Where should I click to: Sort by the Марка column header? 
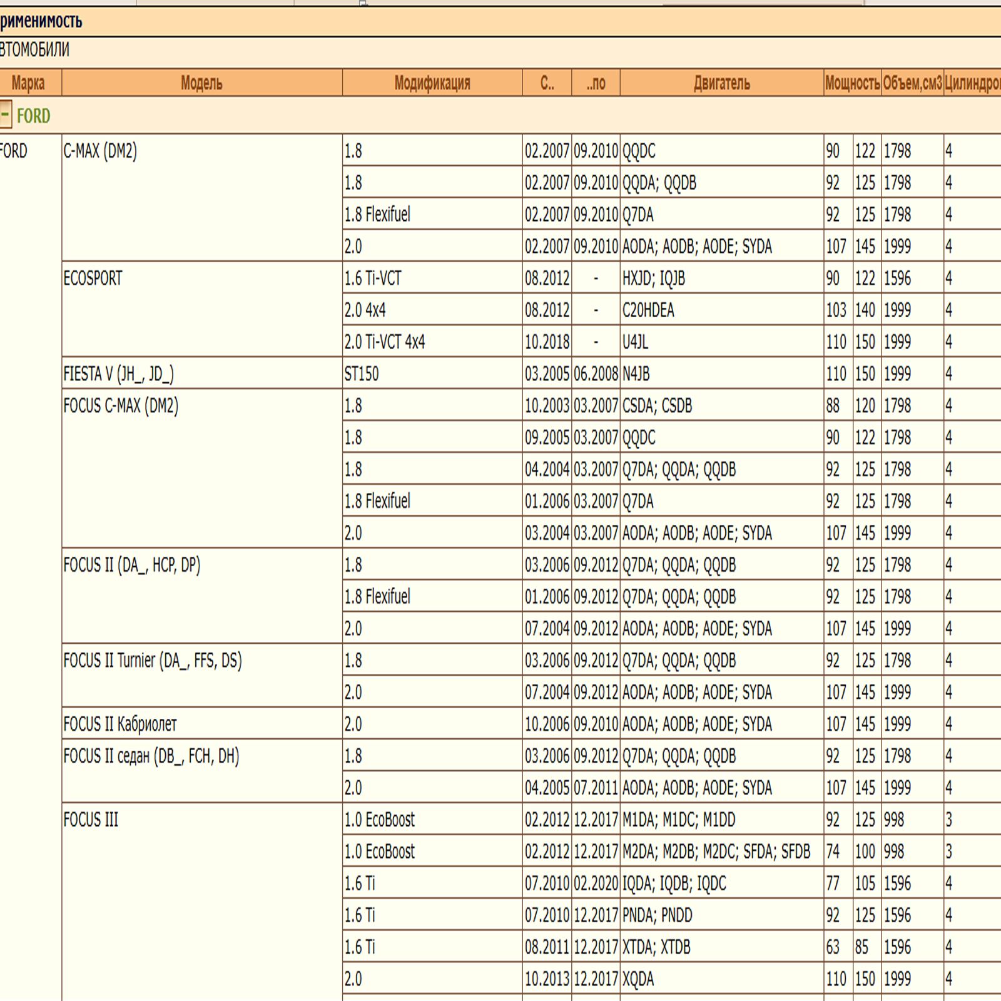tap(28, 83)
